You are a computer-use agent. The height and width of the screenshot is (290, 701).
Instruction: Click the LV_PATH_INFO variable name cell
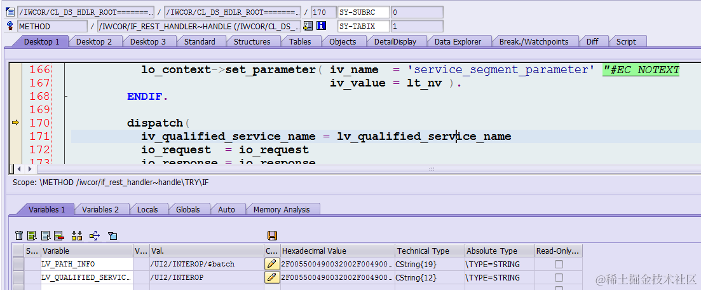click(87, 264)
